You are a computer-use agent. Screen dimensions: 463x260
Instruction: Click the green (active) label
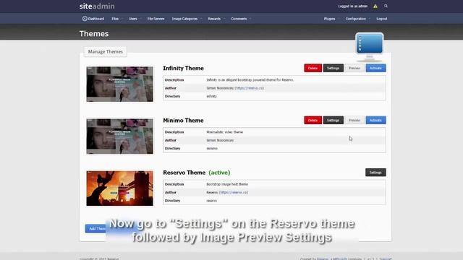[x=219, y=173]
